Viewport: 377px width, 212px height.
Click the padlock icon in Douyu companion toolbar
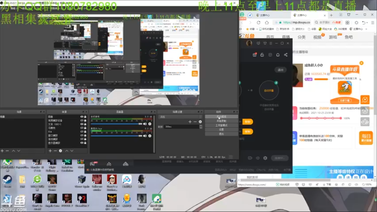point(262,55)
